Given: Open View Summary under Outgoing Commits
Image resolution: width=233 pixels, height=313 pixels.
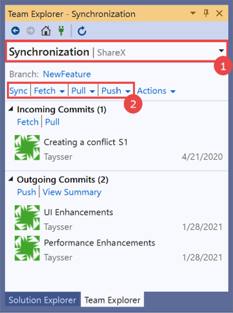Looking at the screenshot, I should (x=72, y=192).
